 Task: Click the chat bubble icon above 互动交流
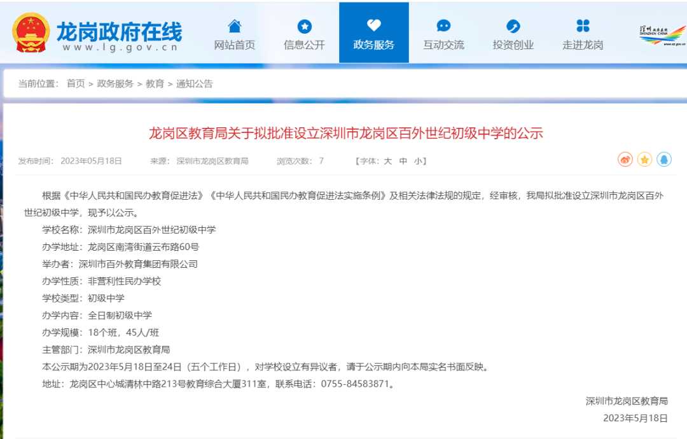tap(443, 26)
